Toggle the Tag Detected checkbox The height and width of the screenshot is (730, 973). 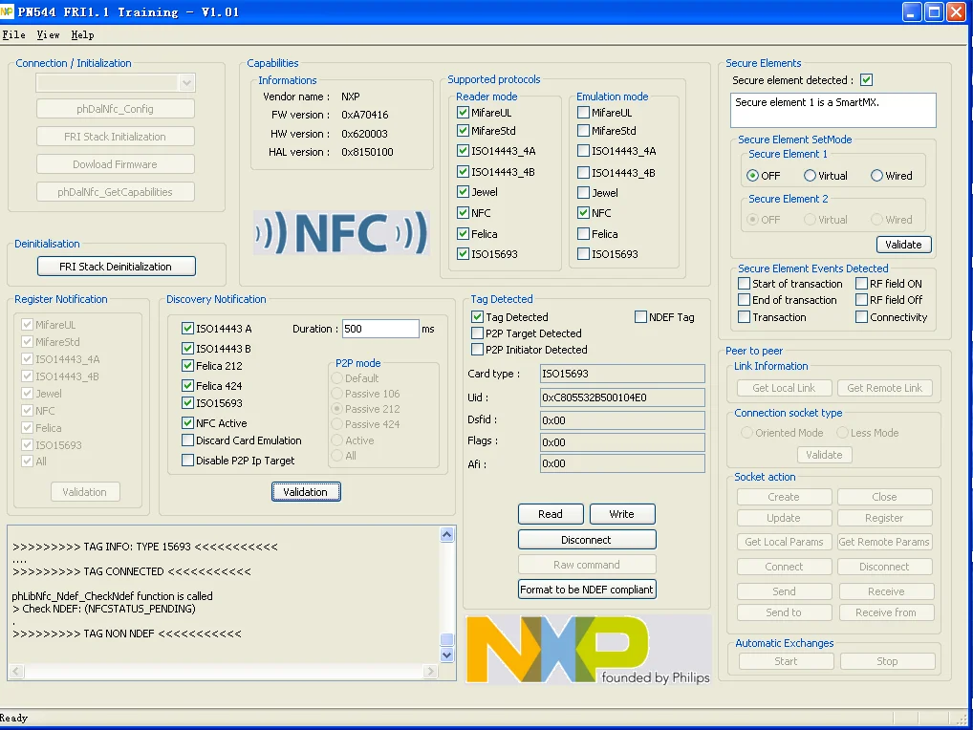[477, 317]
